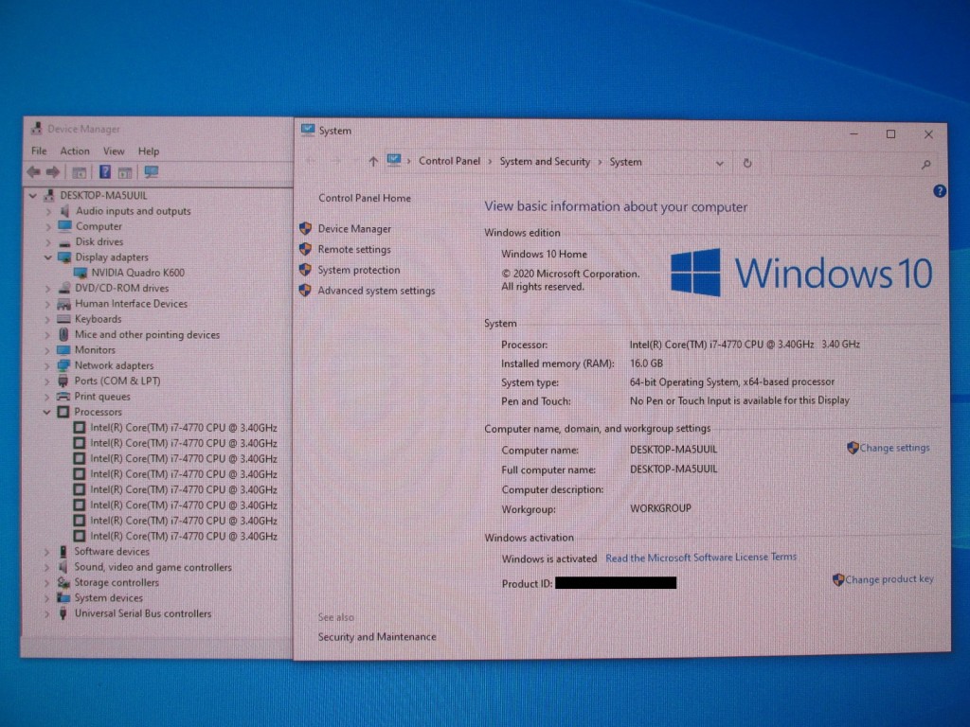Click the Change product key link
Screen dimensions: 970x727
(x=889, y=579)
